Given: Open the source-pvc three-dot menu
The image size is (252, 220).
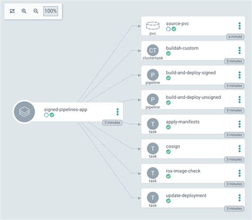Looking at the screenshot, I should click(x=240, y=26).
